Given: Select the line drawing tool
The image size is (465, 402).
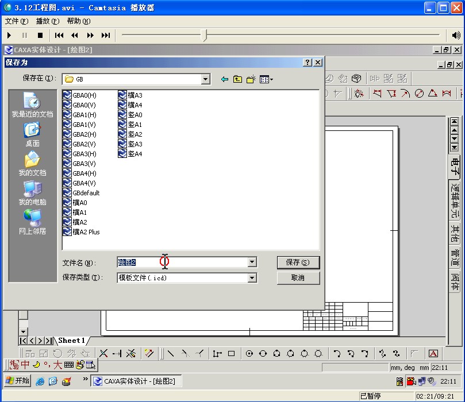Looking at the screenshot, I should click(x=171, y=353).
